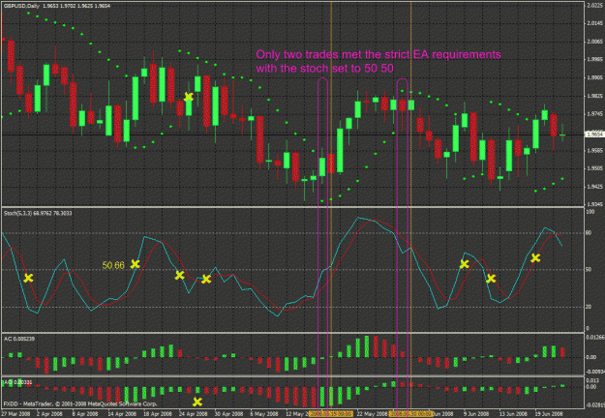Click the 80 level on stochastic scale
The image size is (605, 418).
click(589, 232)
